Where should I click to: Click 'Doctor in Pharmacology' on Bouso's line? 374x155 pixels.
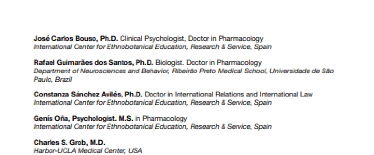click(225, 39)
